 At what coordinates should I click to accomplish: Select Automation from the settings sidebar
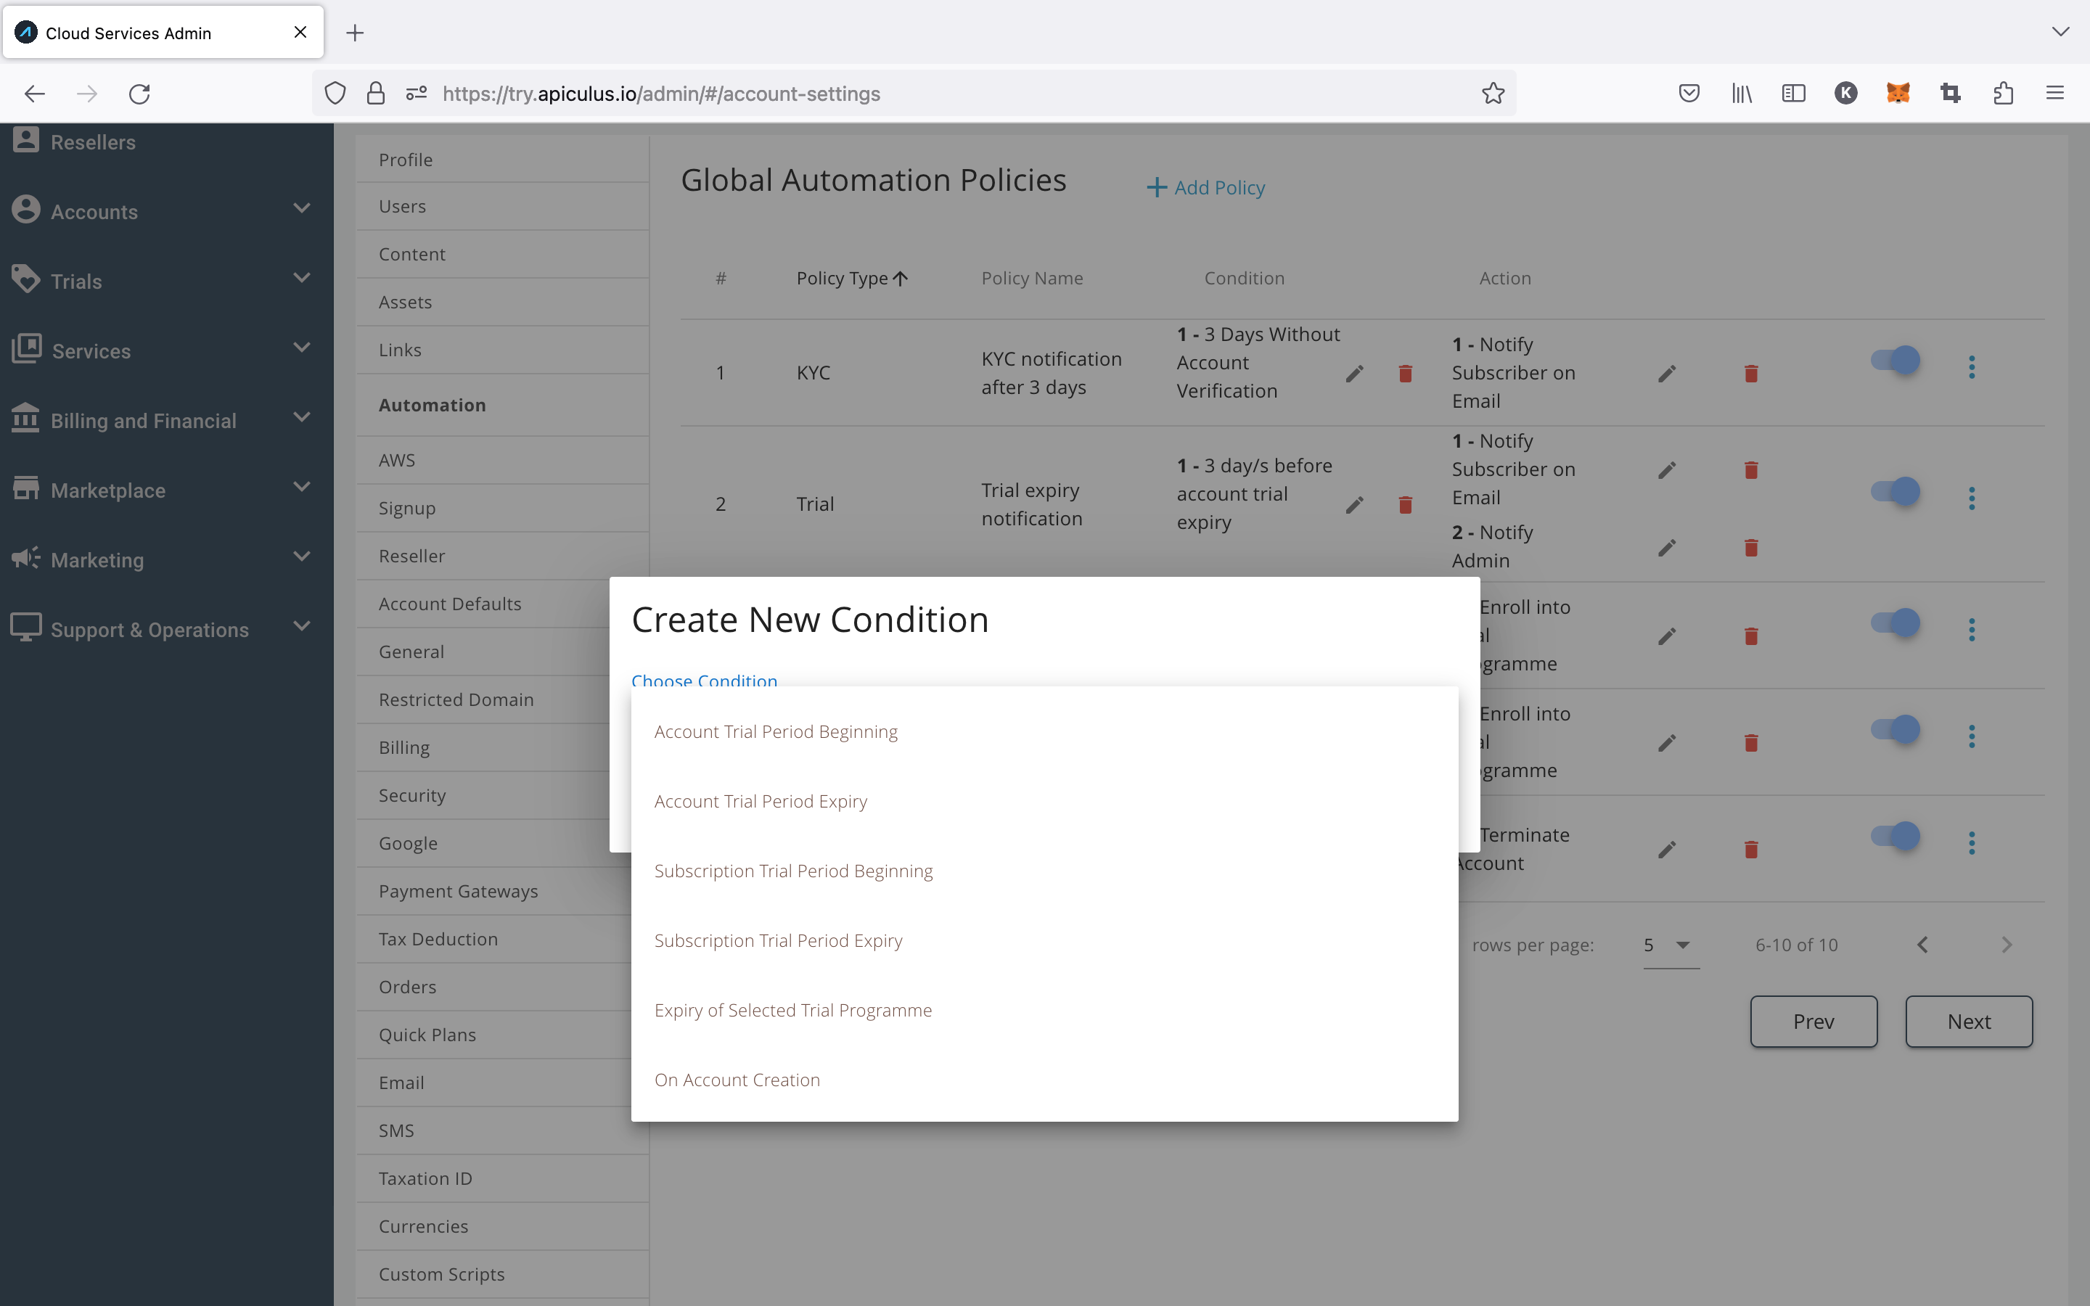432,403
